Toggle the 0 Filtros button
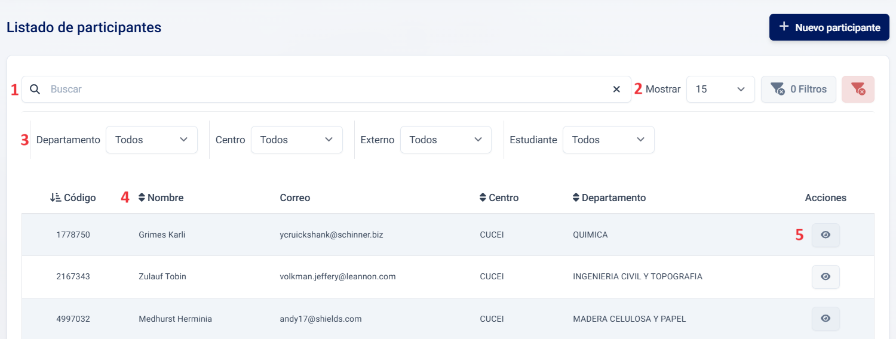896x339 pixels. coord(798,90)
